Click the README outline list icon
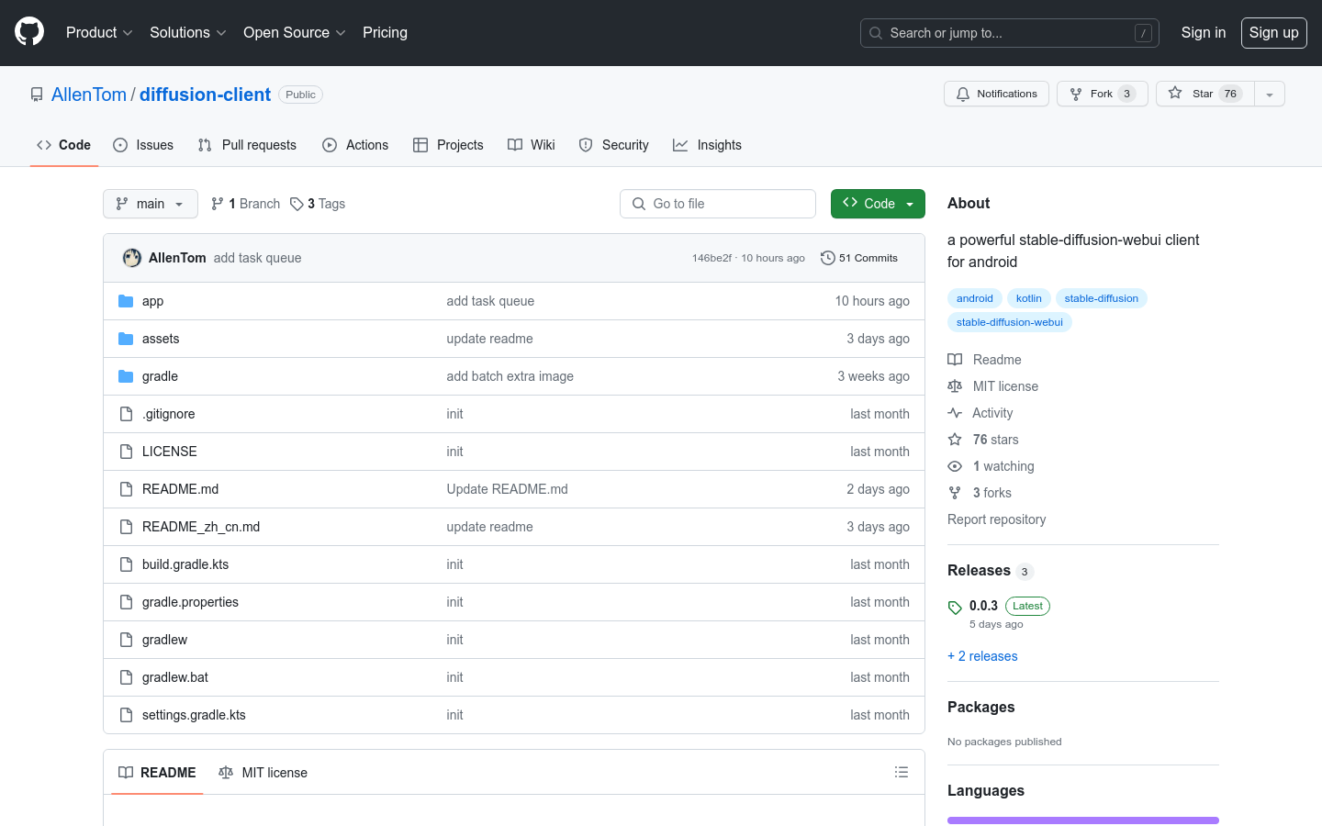 tap(901, 773)
